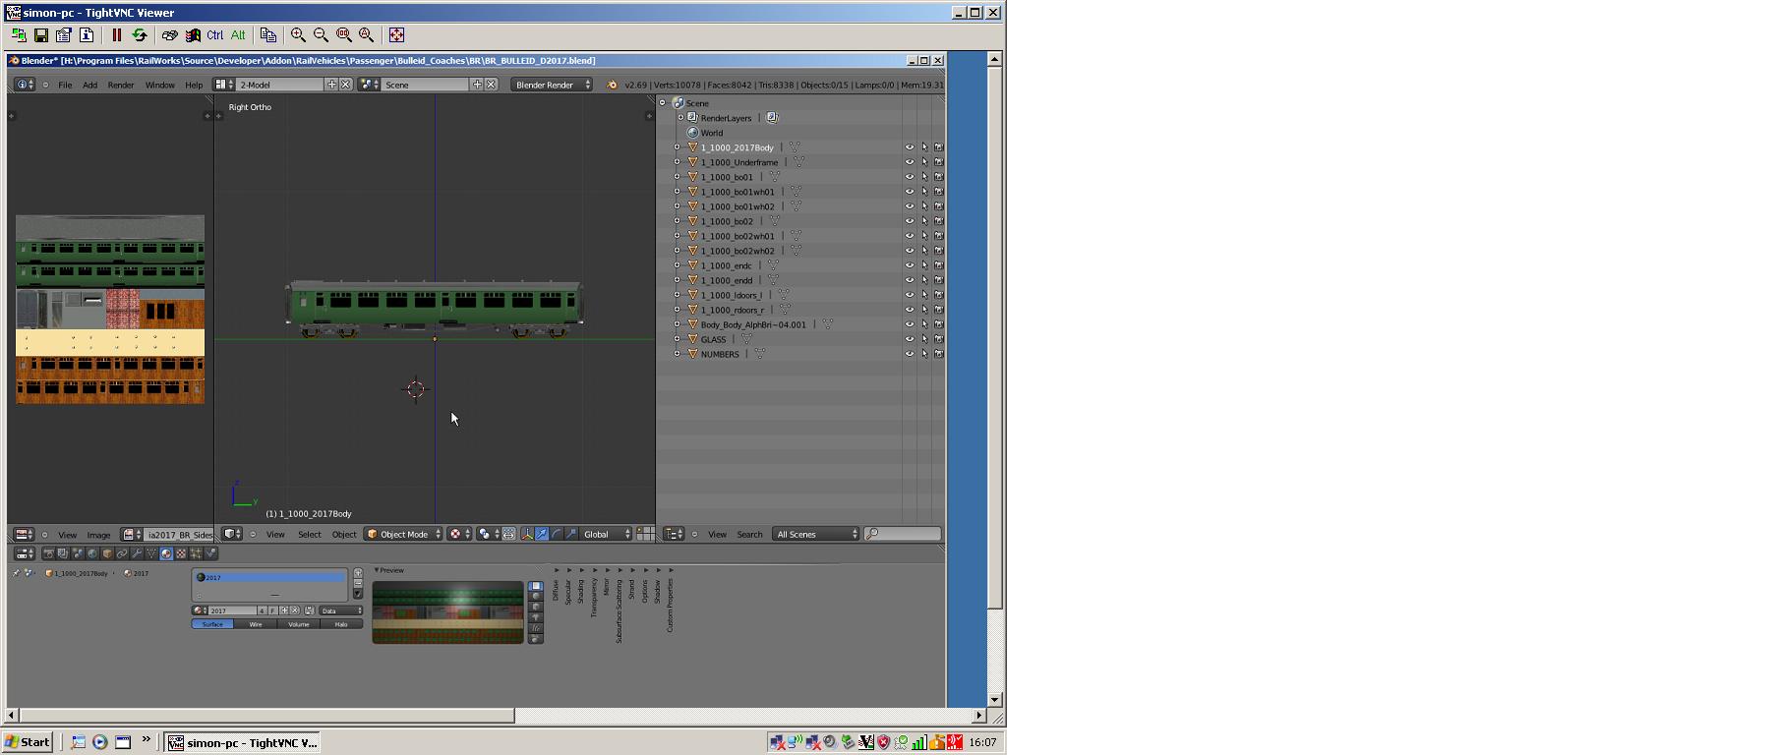Open the Blender Render engine dropdown

pyautogui.click(x=552, y=85)
